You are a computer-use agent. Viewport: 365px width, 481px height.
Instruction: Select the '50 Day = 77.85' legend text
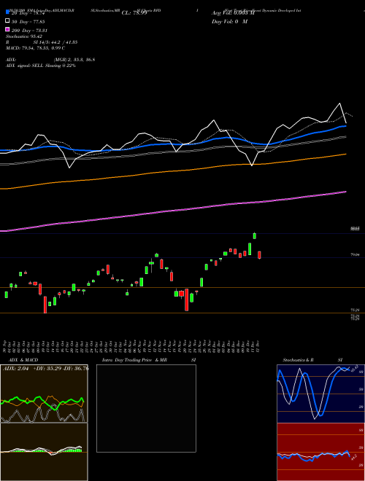click(x=28, y=22)
